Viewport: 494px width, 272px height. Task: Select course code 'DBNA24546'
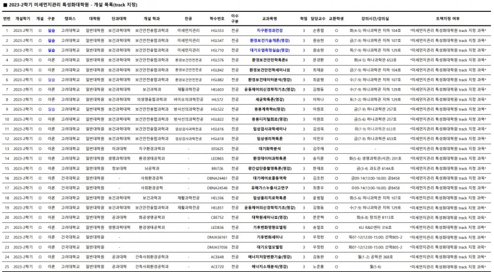point(217,188)
